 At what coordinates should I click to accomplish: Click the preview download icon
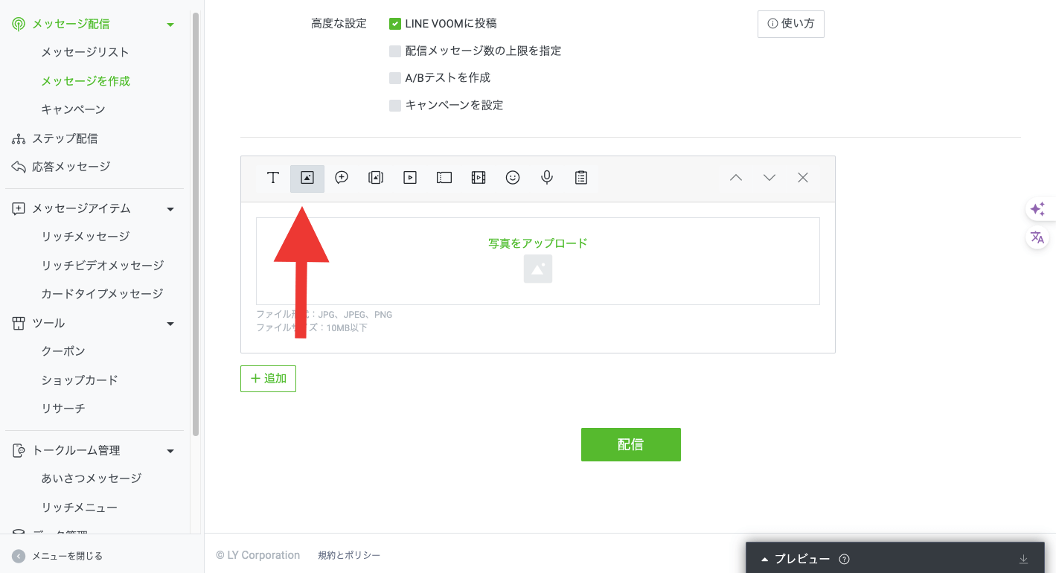coord(1023,560)
